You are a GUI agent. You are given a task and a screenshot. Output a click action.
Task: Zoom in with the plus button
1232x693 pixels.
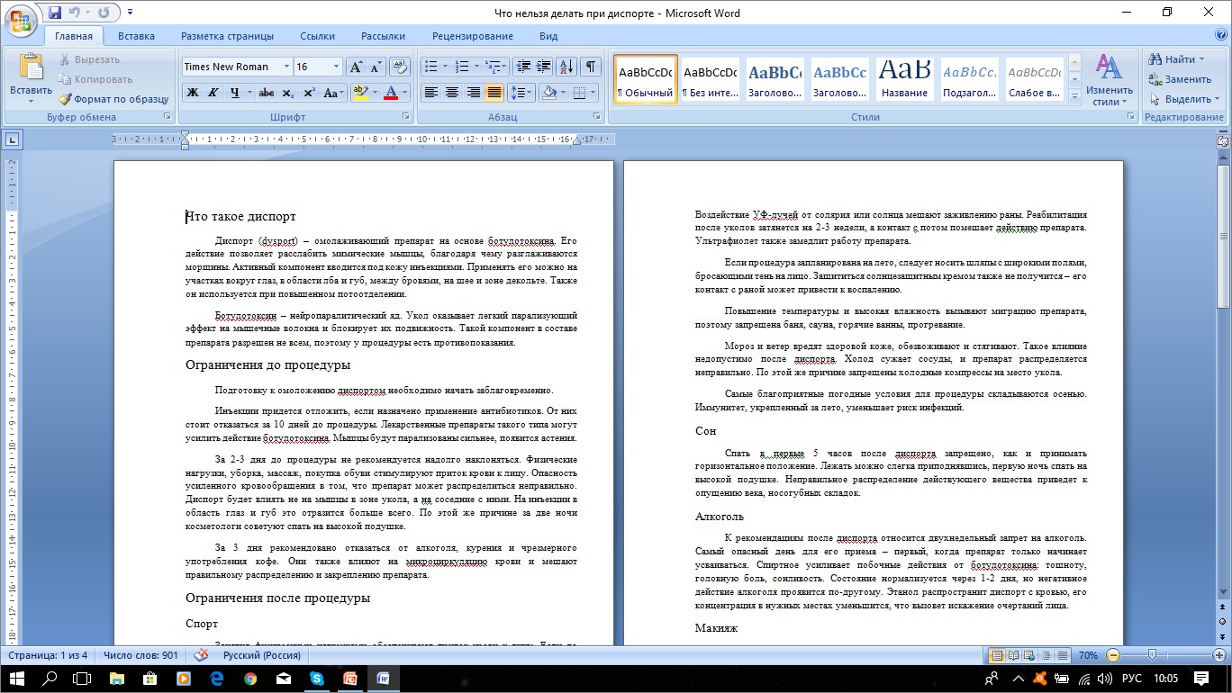(1219, 655)
